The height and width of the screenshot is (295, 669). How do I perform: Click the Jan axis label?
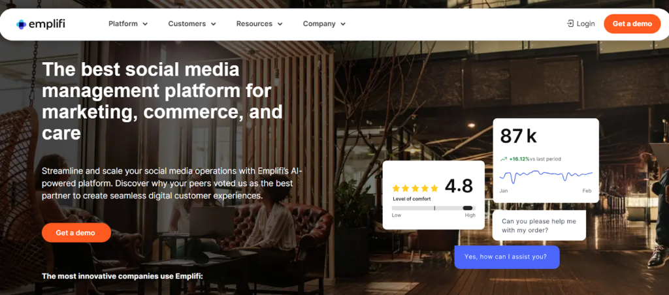[x=504, y=191]
